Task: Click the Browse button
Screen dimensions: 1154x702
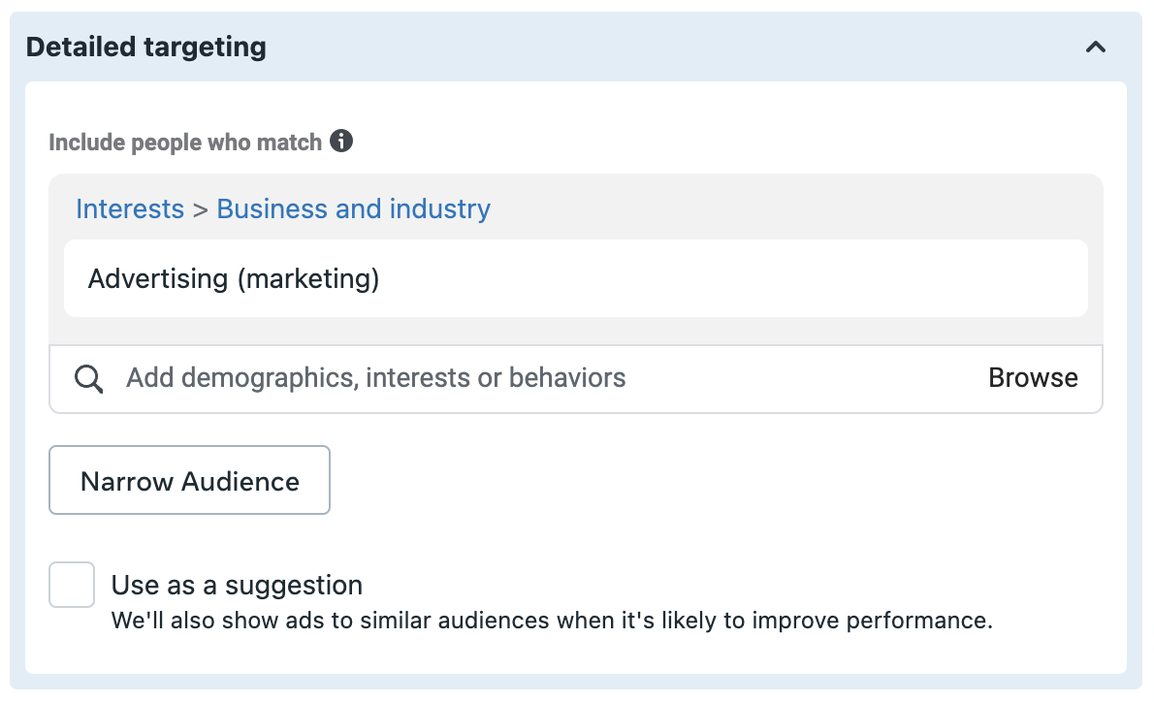Action: click(1033, 377)
